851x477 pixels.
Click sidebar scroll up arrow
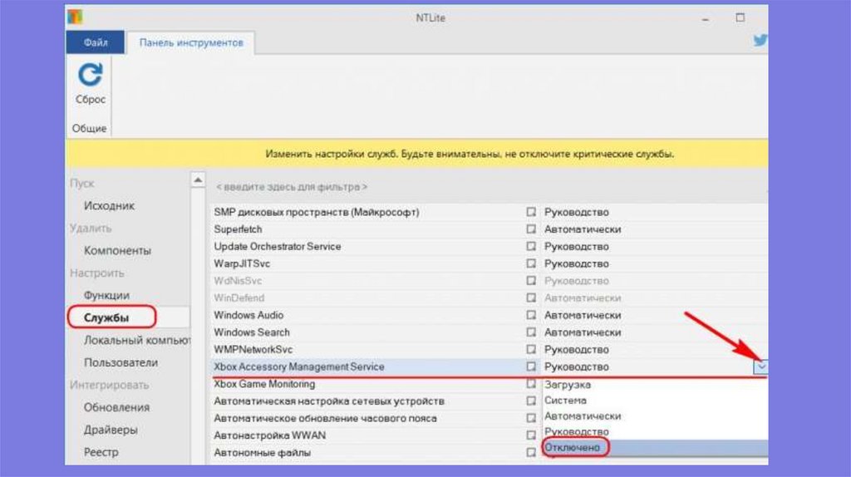coord(198,179)
